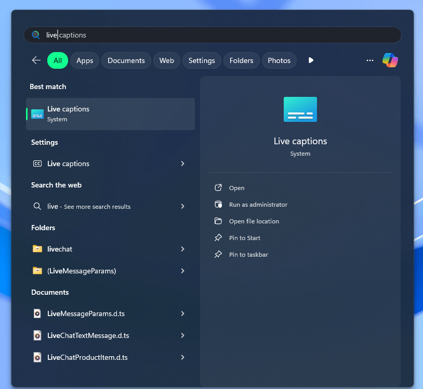
Task: Switch to the Photos filter tab
Action: (279, 60)
